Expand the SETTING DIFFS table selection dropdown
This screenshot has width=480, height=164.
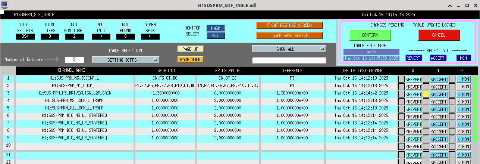point(125,60)
